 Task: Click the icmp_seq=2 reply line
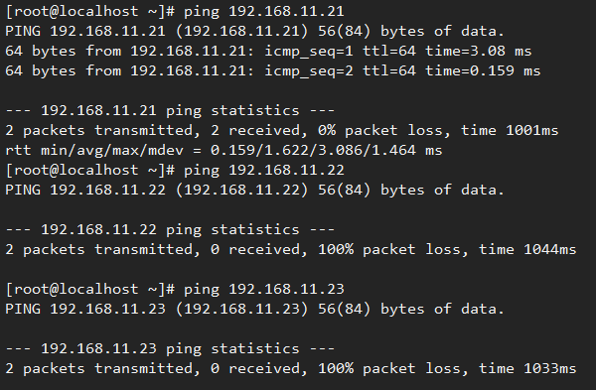(273, 70)
